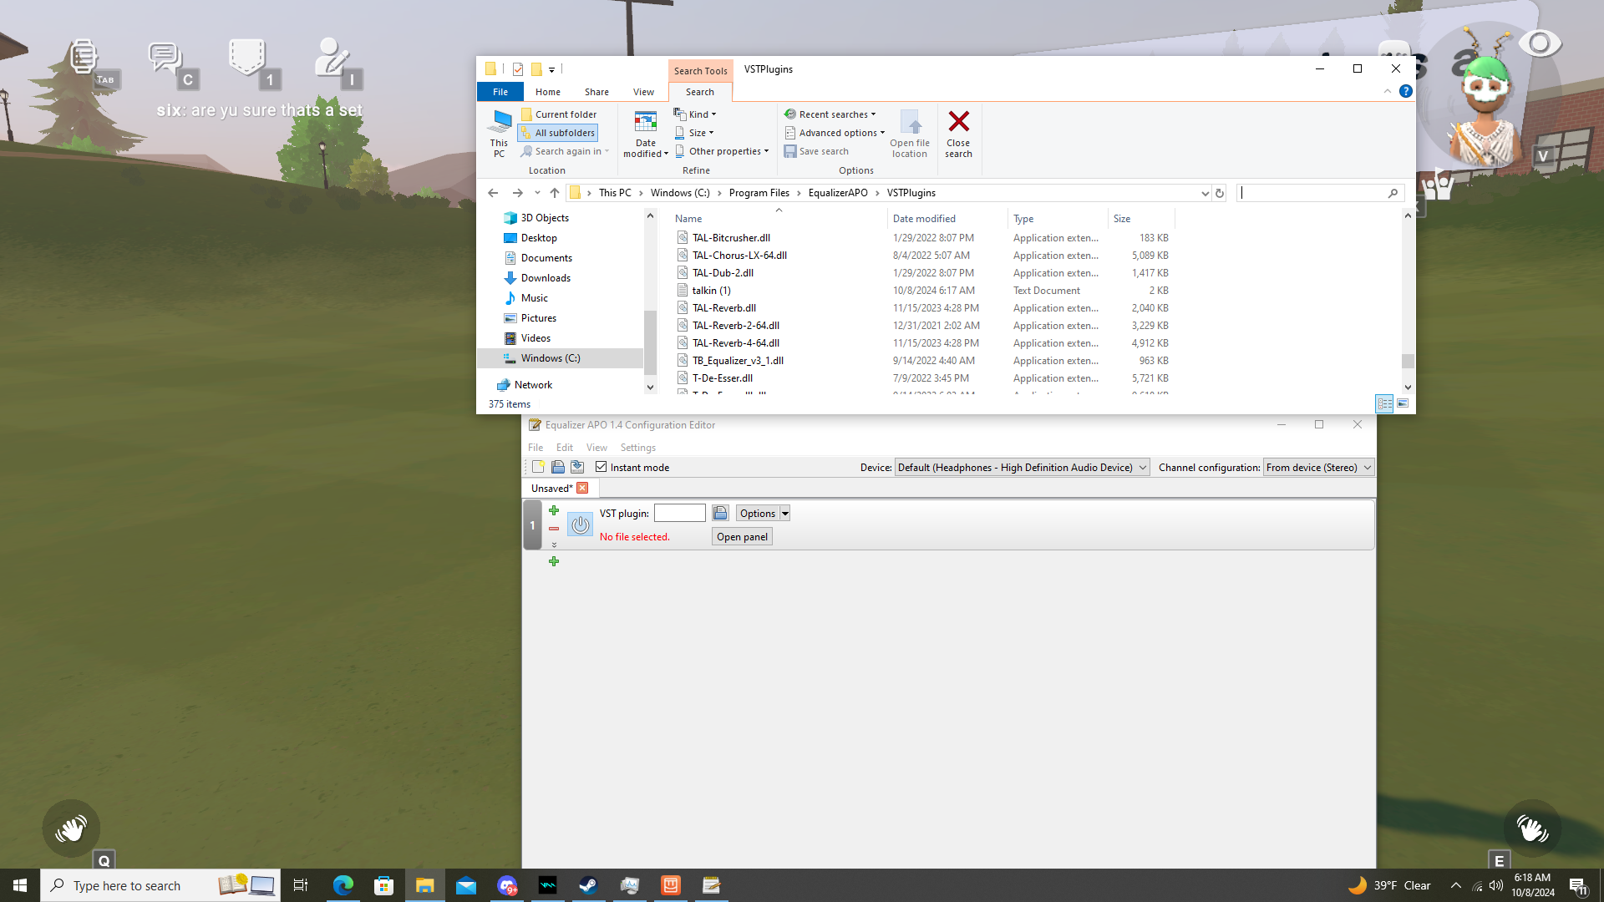Open the TAL-Reverb.dll file entry
Image resolution: width=1604 pixels, height=902 pixels.
pyautogui.click(x=723, y=308)
